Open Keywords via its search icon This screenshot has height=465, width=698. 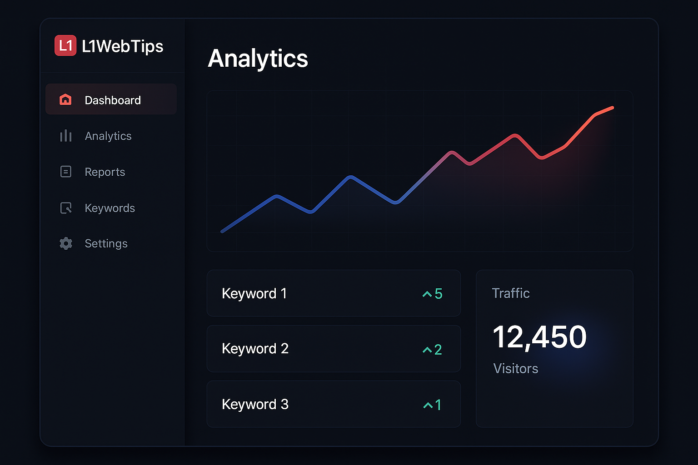65,208
